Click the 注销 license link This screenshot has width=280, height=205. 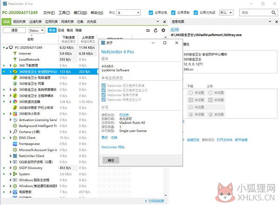pyautogui.click(x=114, y=138)
